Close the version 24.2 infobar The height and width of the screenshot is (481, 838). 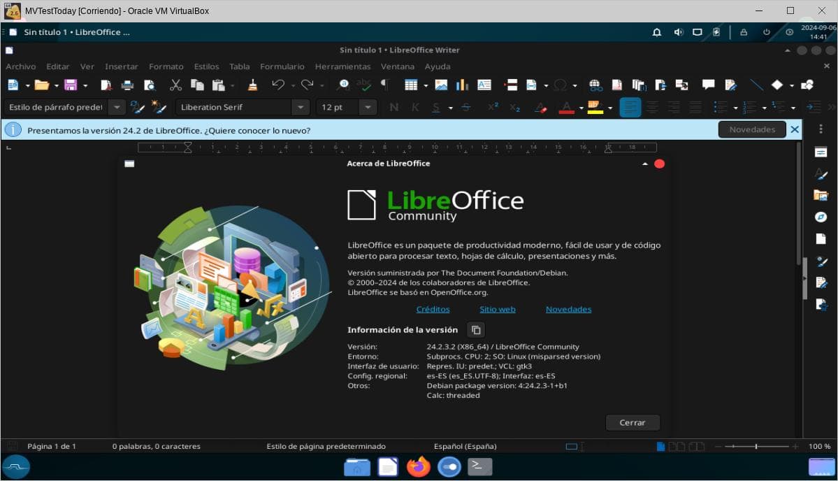[795, 129]
